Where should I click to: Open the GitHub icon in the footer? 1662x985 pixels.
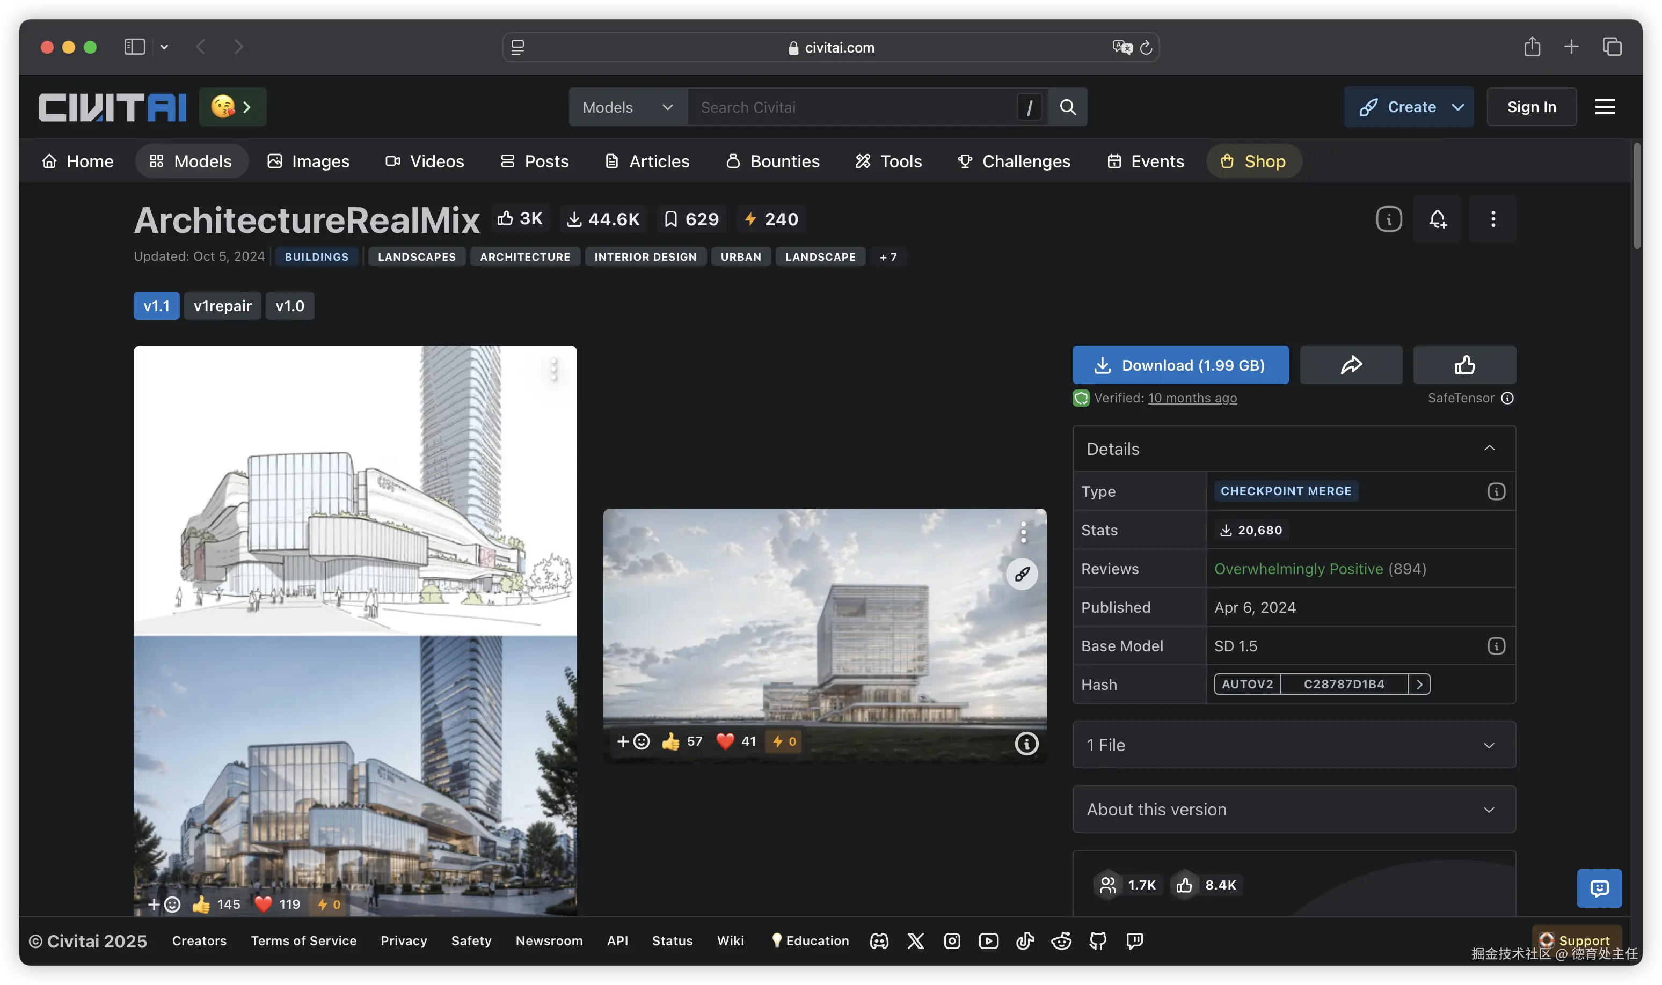(x=1098, y=940)
